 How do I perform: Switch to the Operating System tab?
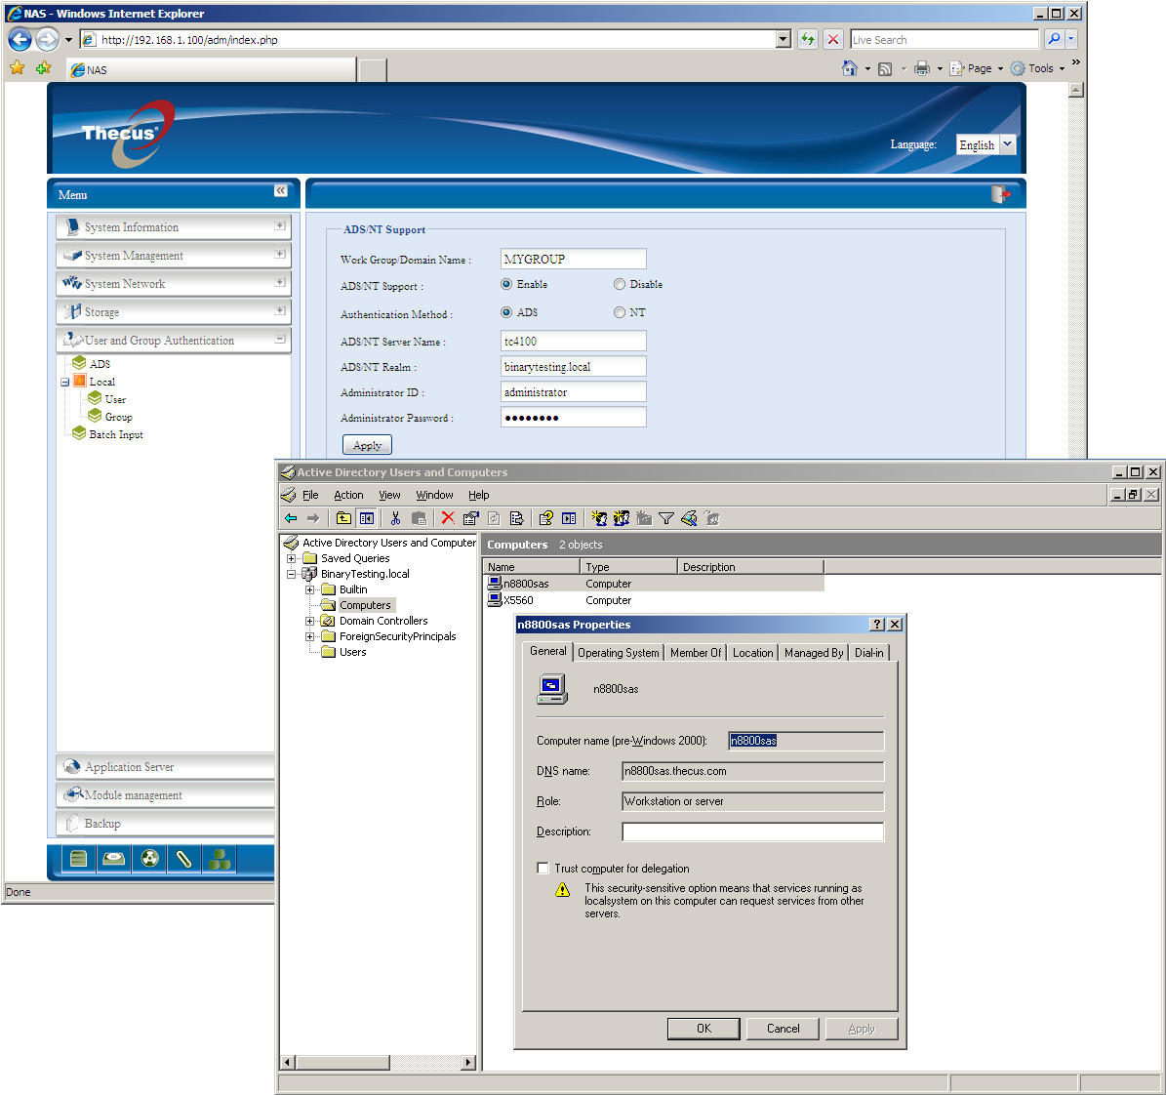618,652
